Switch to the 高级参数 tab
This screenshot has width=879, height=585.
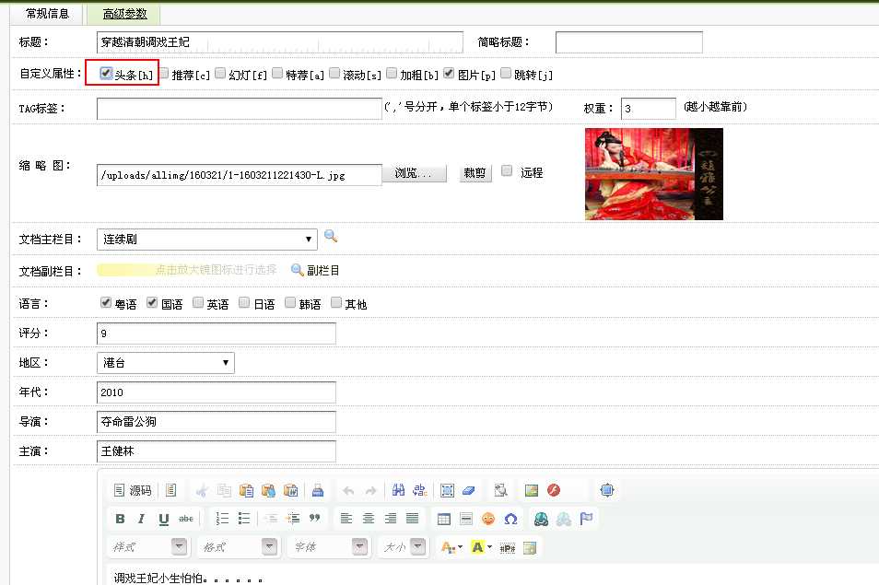pos(124,14)
